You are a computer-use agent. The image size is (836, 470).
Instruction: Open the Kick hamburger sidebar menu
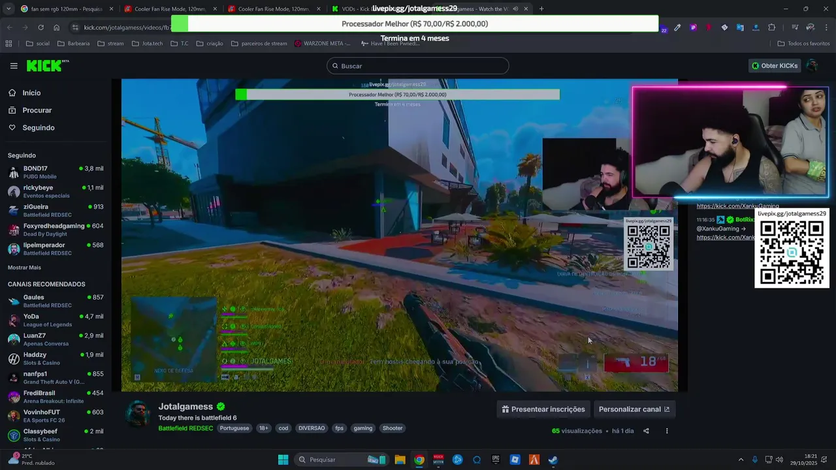[14, 66]
